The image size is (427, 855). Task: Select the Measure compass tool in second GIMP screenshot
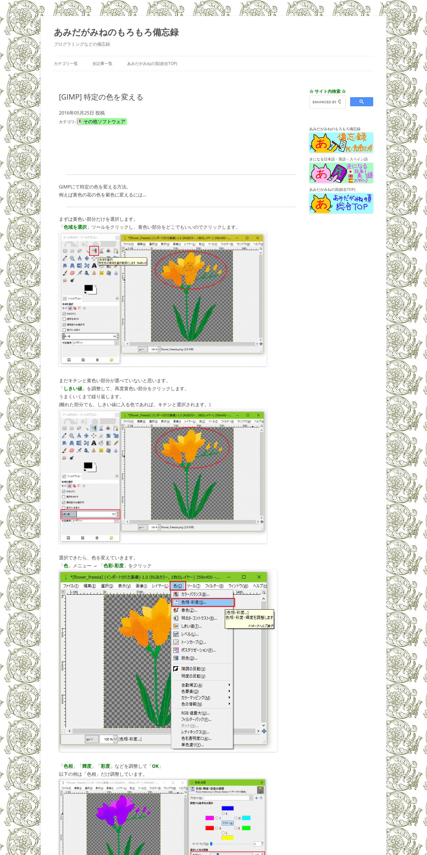[79, 435]
